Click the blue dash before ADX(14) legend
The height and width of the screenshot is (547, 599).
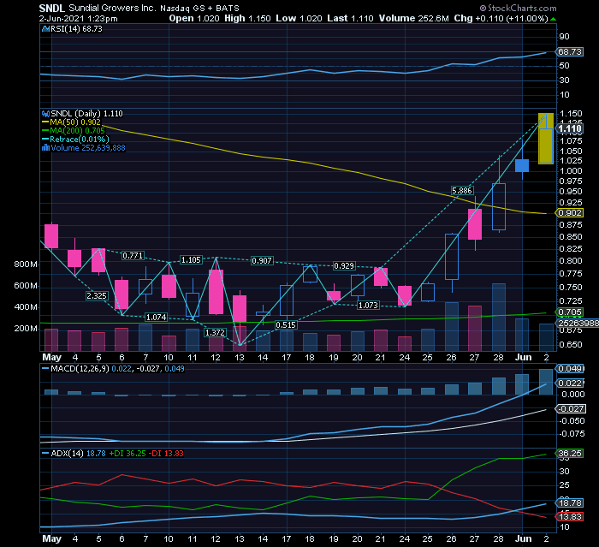pos(45,454)
